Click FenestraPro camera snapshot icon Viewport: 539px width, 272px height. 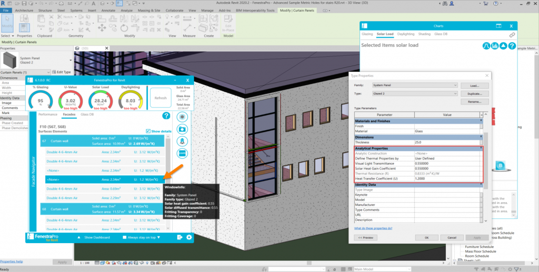(x=182, y=129)
